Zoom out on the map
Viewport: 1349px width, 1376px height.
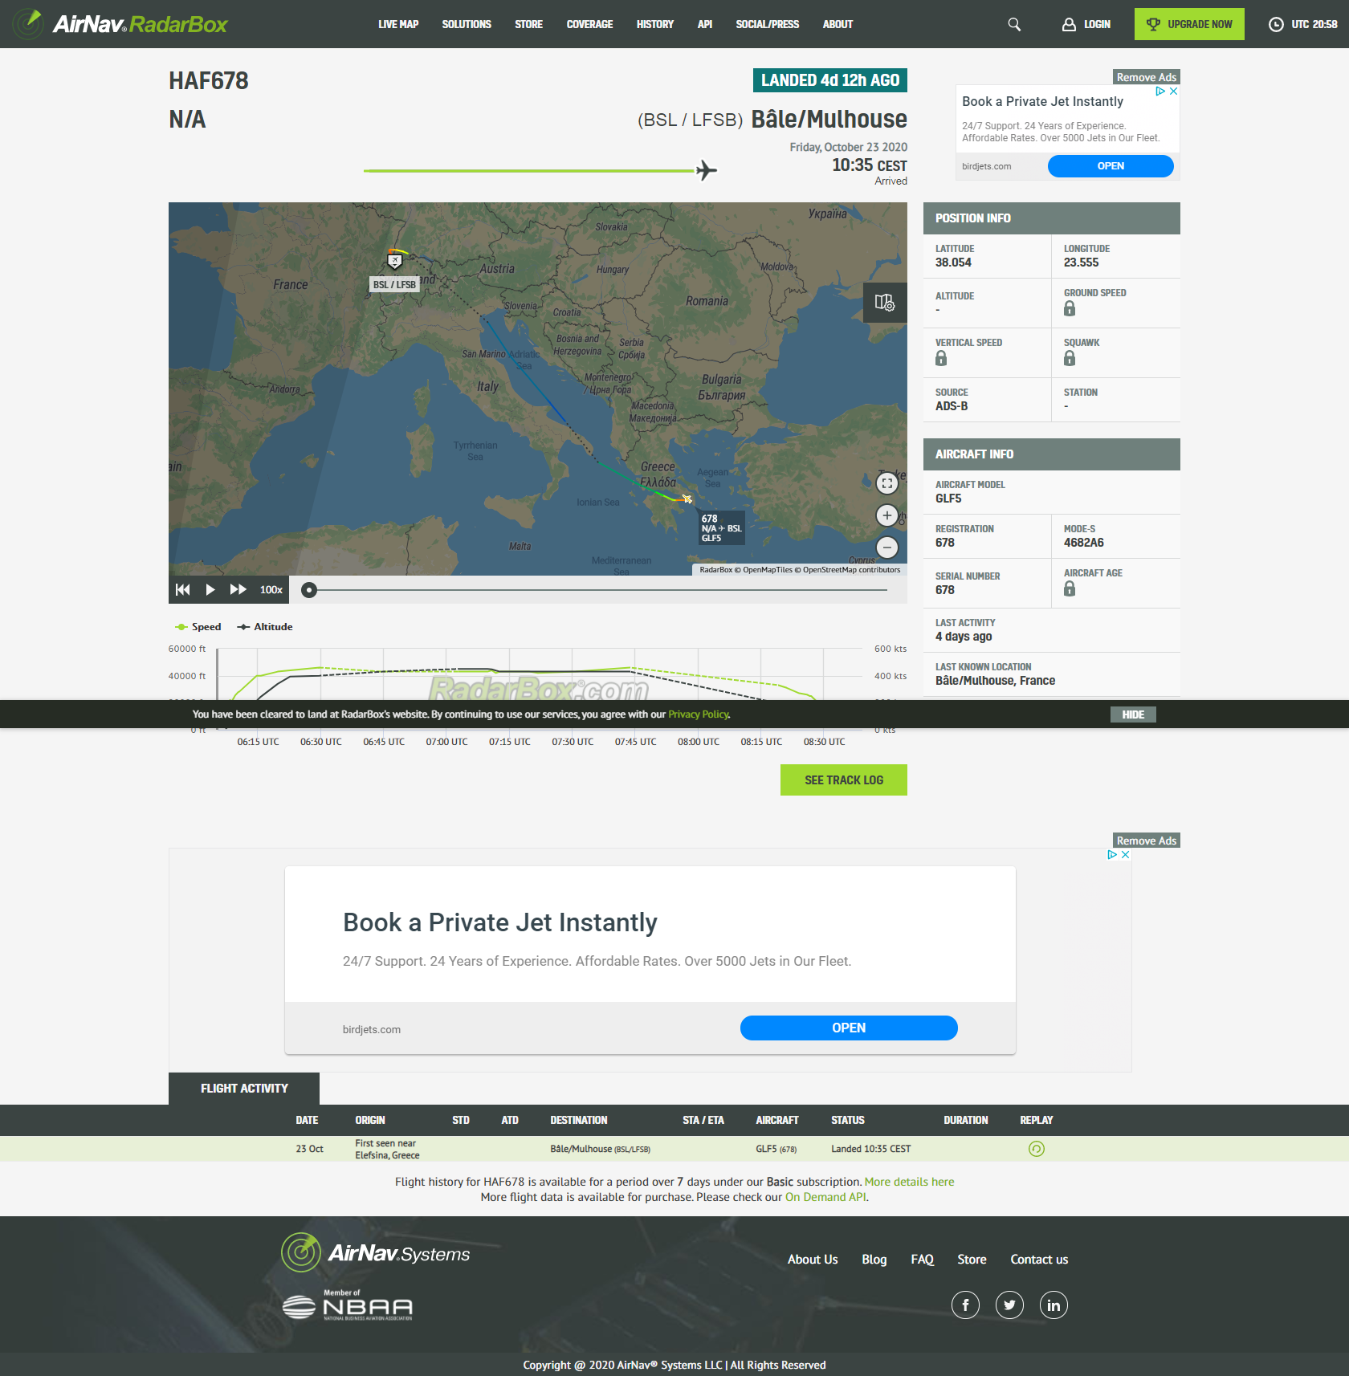(x=886, y=548)
